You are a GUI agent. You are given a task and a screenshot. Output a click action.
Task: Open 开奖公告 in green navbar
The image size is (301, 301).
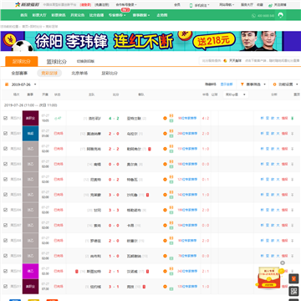(x=77, y=15)
